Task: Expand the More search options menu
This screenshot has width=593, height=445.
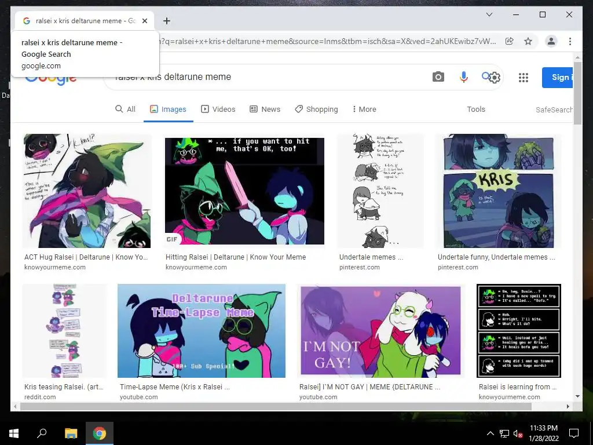Action: (x=364, y=110)
